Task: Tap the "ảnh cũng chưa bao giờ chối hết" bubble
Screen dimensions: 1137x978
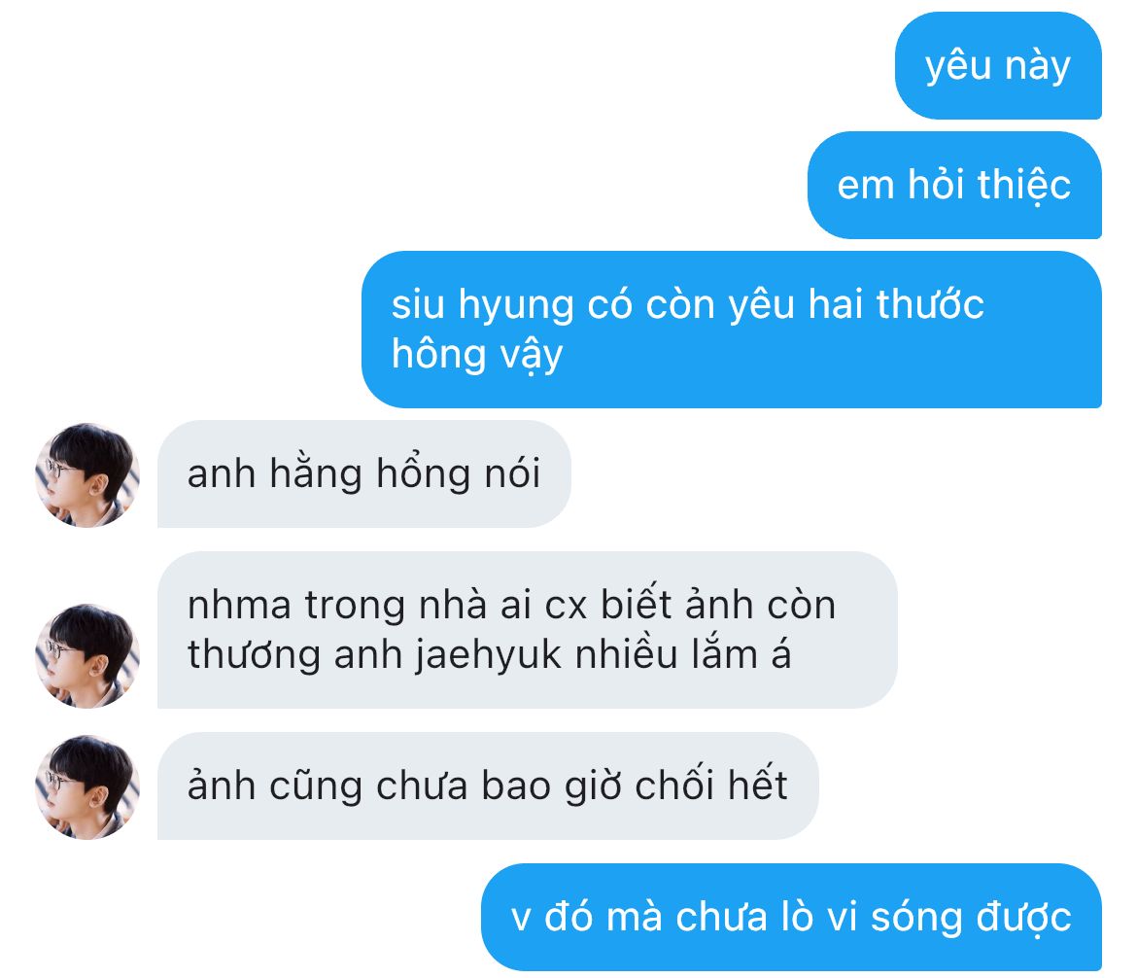Action: coord(488,786)
